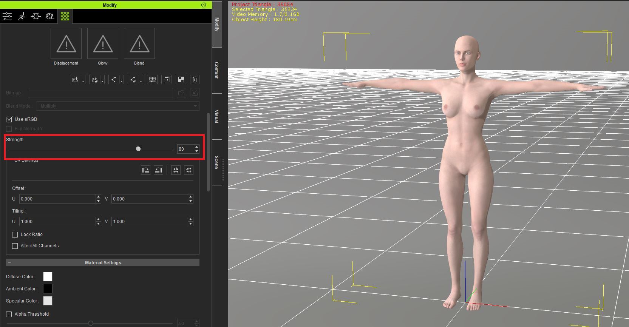Switch to the Content side tab
The height and width of the screenshot is (327, 629).
coord(217,70)
